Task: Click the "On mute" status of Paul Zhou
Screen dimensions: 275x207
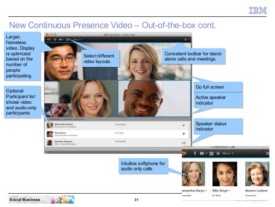Action: pos(119,133)
